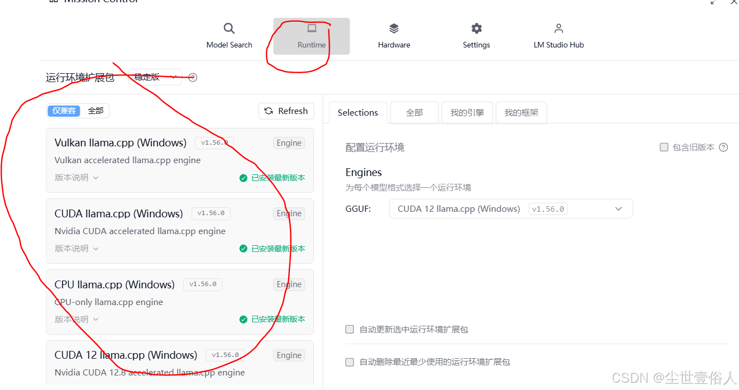739x390 pixels.
Task: Click the Refresh button
Action: pos(286,111)
